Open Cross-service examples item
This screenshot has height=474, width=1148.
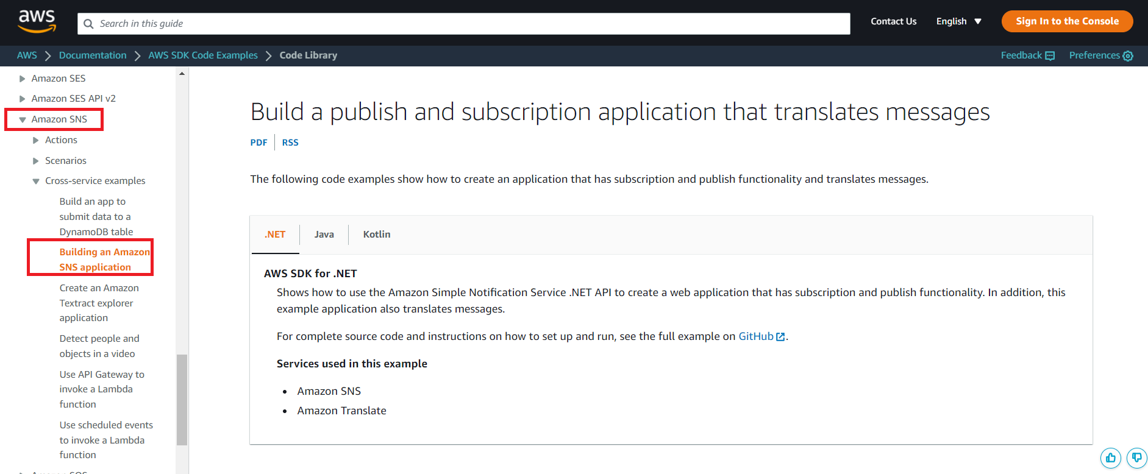tap(95, 181)
